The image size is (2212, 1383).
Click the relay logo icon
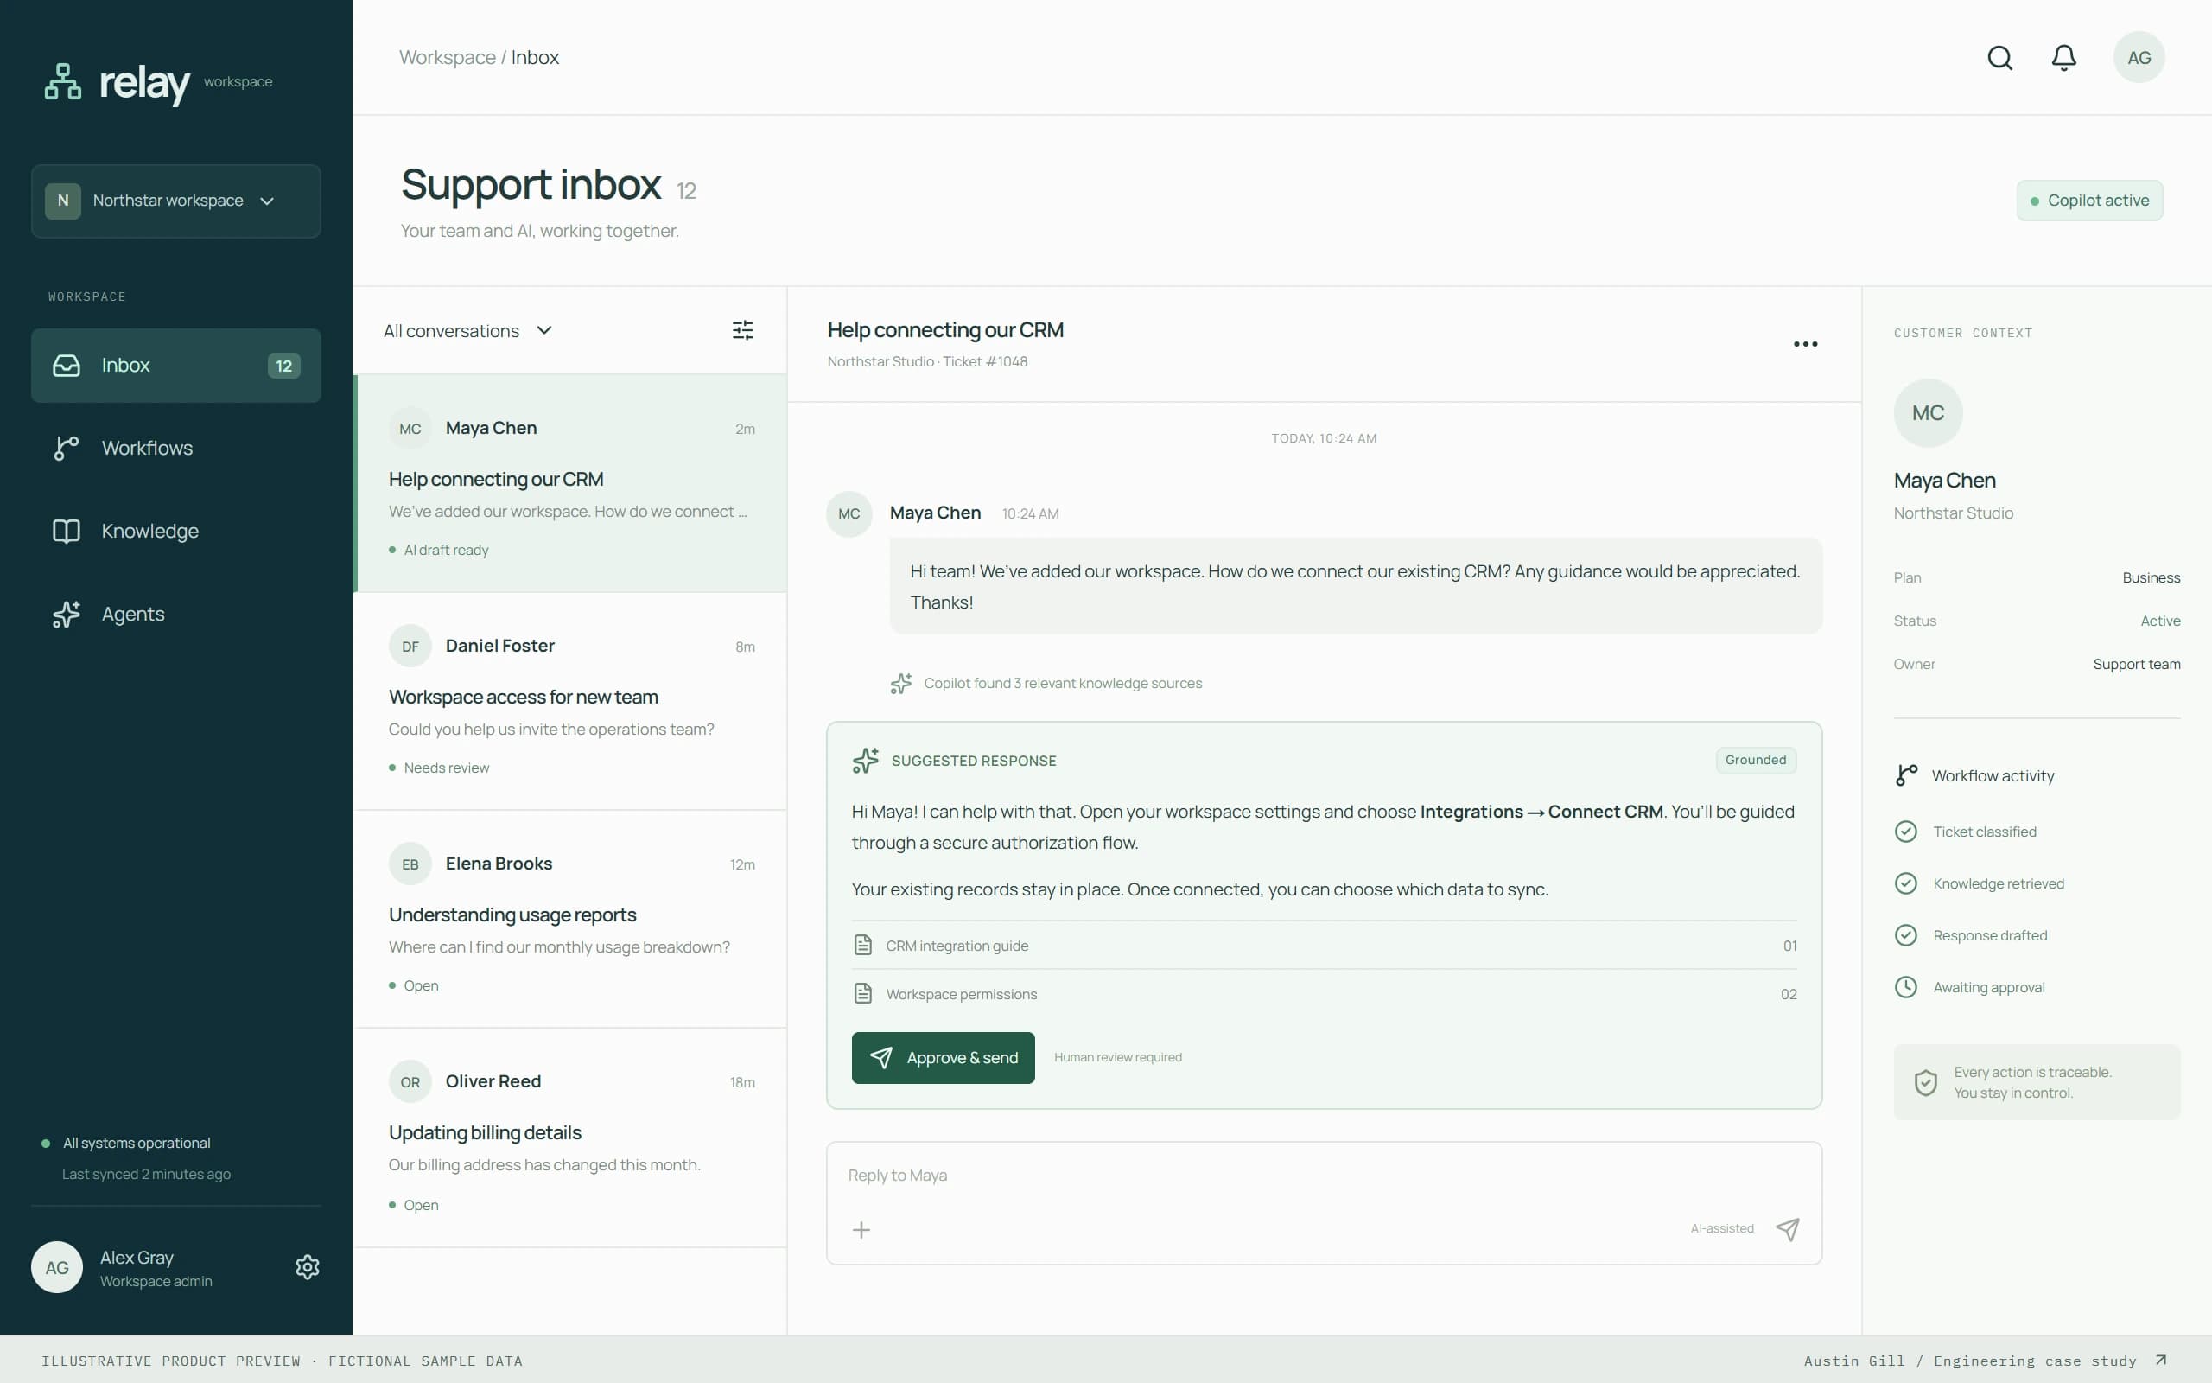63,81
